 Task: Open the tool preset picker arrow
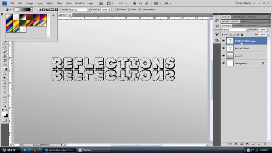(x=11, y=10)
